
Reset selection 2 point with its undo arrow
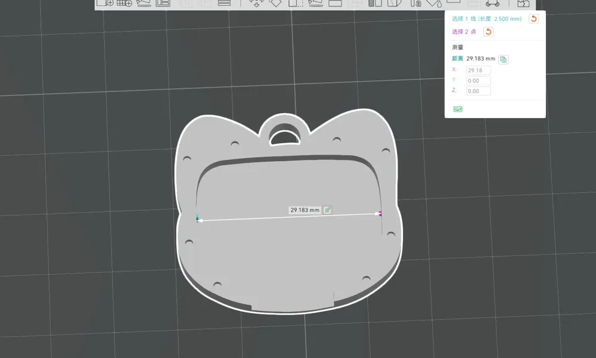(x=489, y=32)
